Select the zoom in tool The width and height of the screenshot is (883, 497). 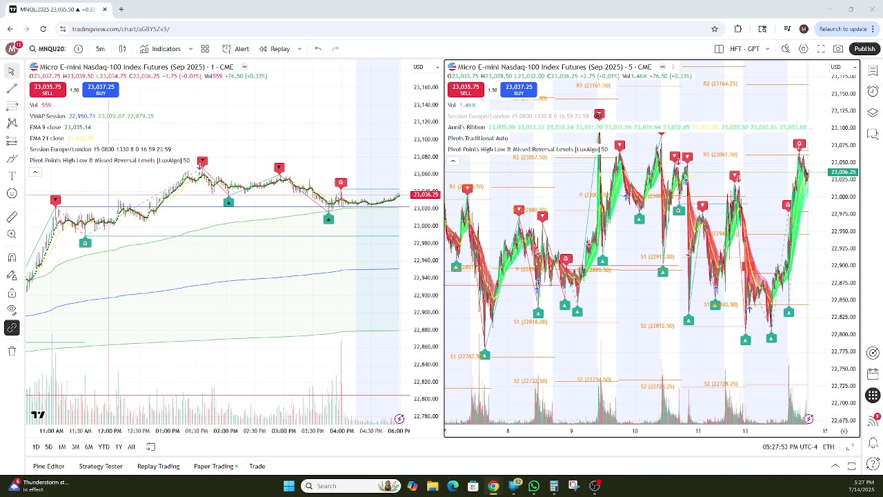(x=12, y=235)
